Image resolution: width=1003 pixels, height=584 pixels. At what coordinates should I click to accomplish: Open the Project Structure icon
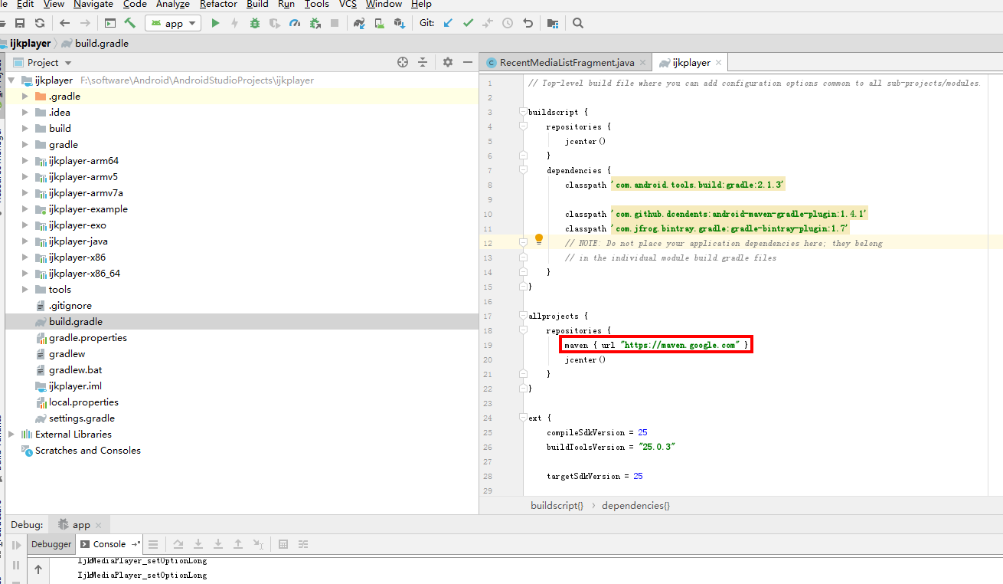552,24
